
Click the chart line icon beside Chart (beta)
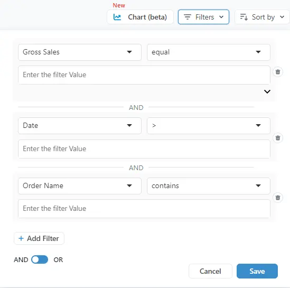[x=117, y=17]
